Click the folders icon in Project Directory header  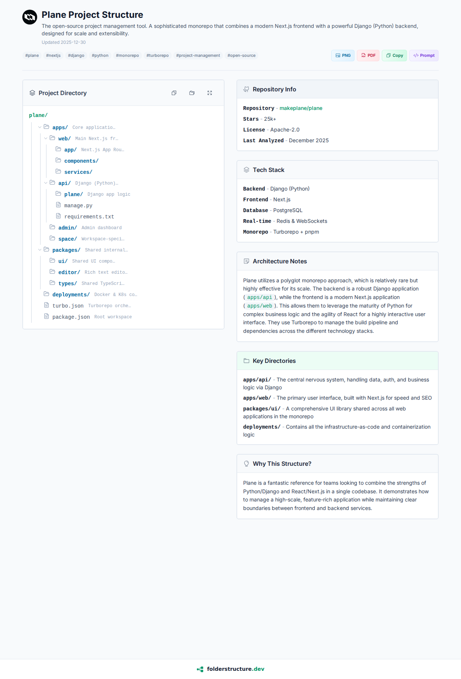tap(192, 93)
